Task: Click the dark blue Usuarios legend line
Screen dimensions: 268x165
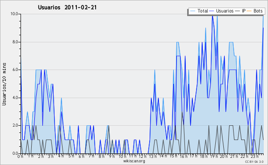Action: 212,11
